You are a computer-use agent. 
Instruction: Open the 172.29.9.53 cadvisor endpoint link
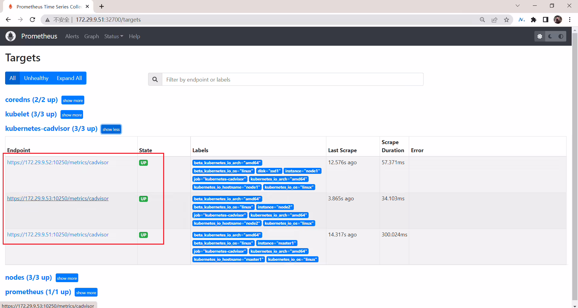click(58, 199)
